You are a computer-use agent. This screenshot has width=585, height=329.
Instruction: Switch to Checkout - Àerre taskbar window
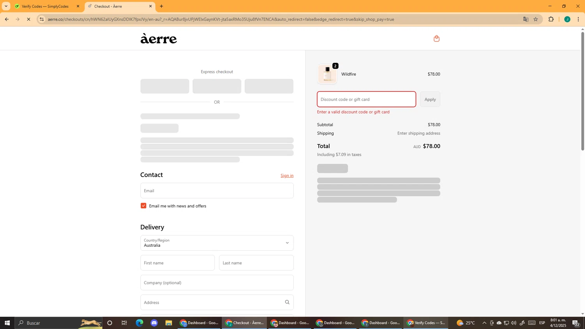245,323
